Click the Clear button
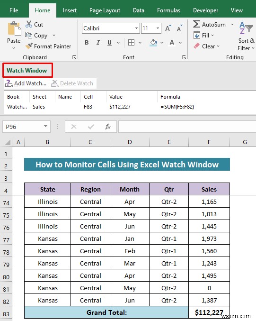This screenshot has height=321, width=256. pyautogui.click(x=207, y=46)
